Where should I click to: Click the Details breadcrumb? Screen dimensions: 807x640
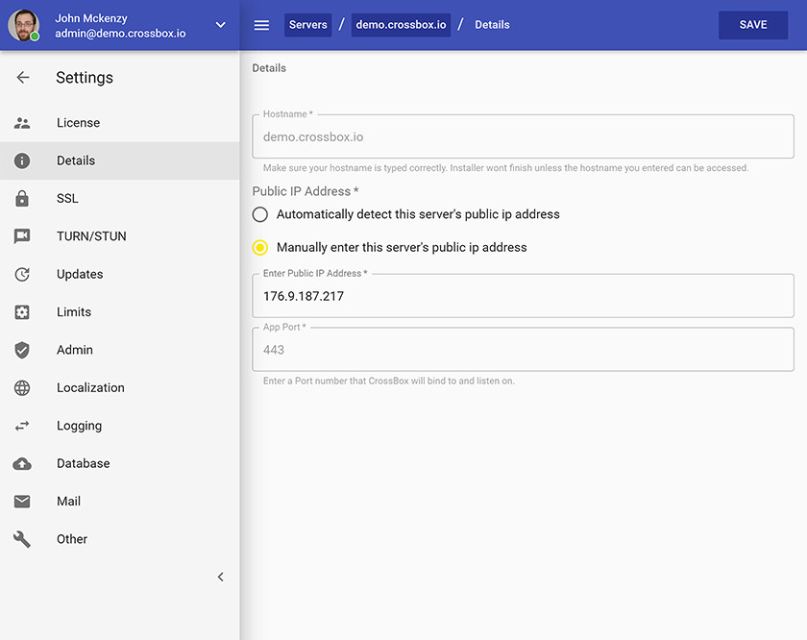[x=492, y=25]
